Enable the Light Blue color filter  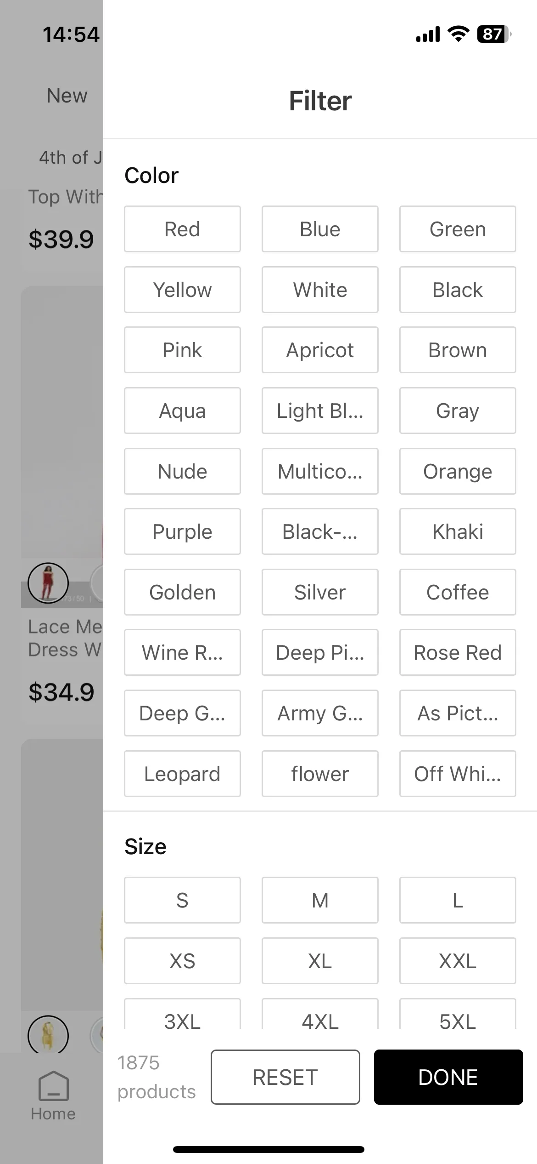coord(320,411)
